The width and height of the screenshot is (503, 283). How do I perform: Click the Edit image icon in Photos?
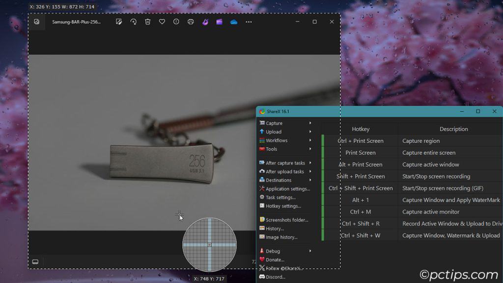(119, 22)
